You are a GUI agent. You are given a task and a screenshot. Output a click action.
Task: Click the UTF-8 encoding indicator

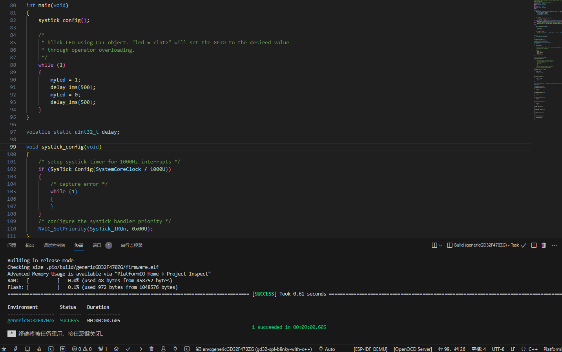pos(498,349)
